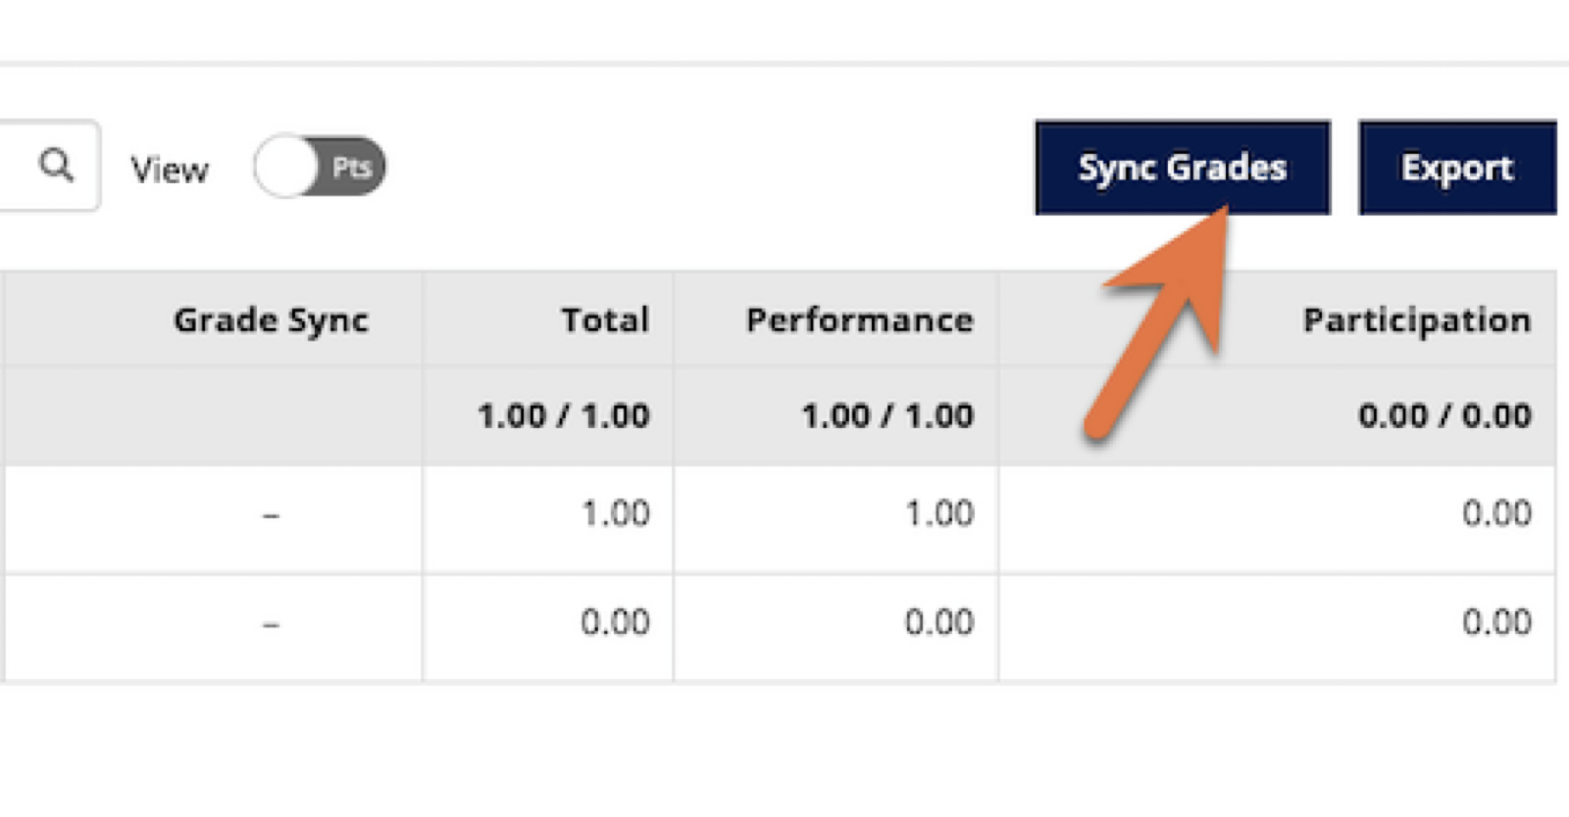Select second student row's Participation 0.00 cell
The height and width of the screenshot is (817, 1569).
1495,622
